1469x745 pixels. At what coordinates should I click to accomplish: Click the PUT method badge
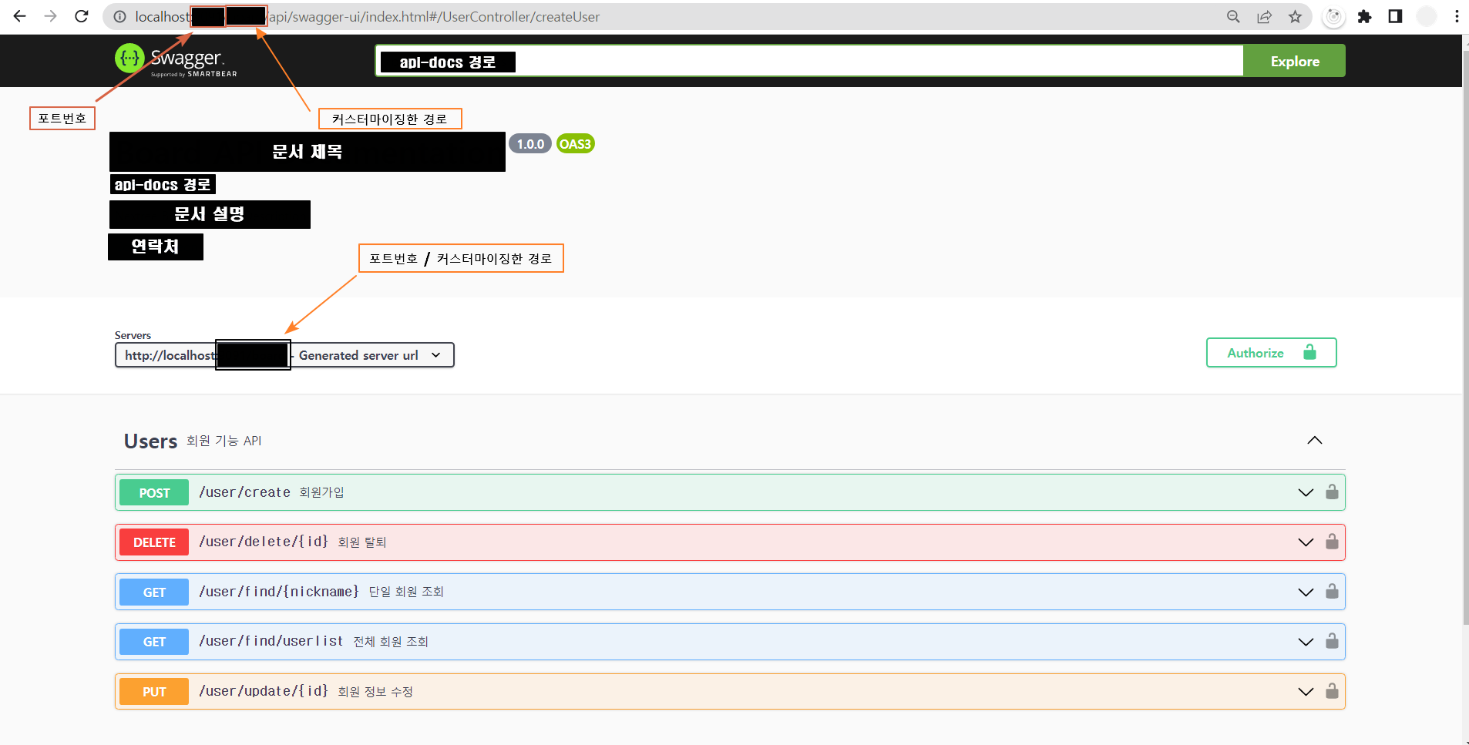click(154, 692)
